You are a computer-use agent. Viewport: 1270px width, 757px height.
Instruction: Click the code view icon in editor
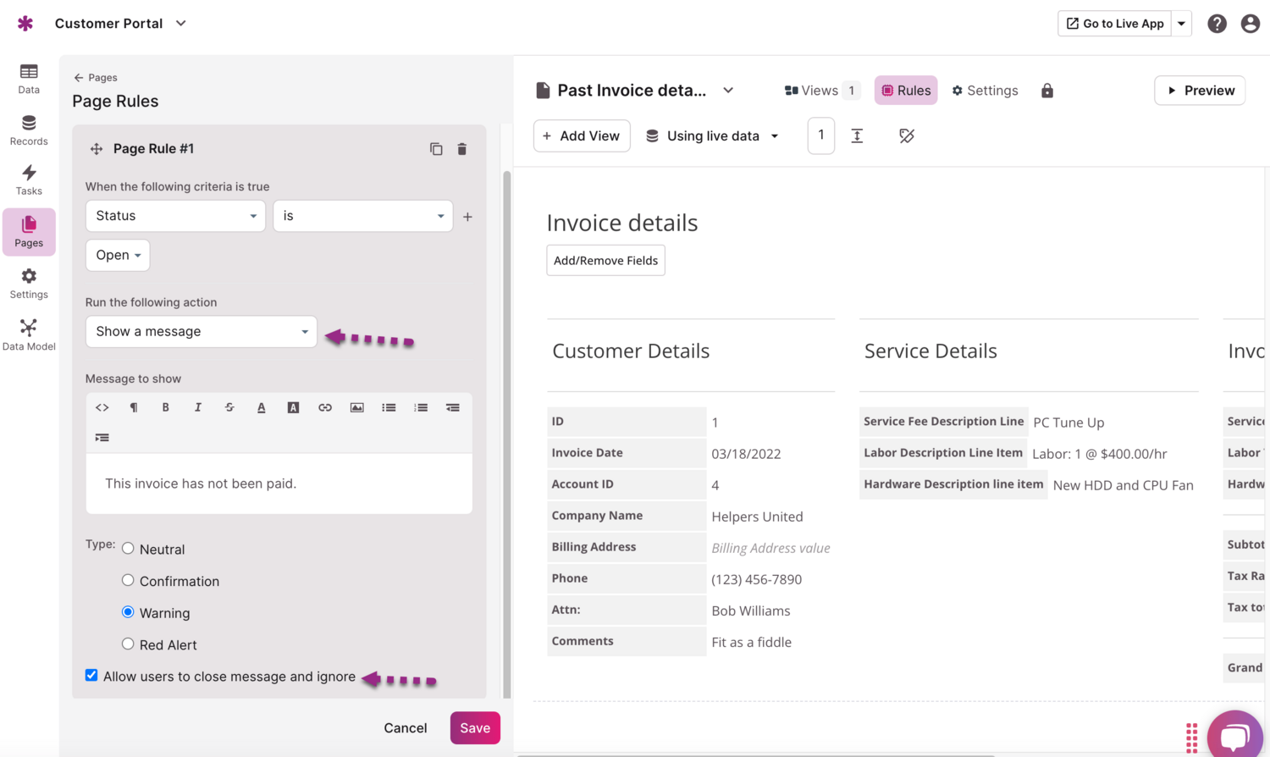(102, 407)
